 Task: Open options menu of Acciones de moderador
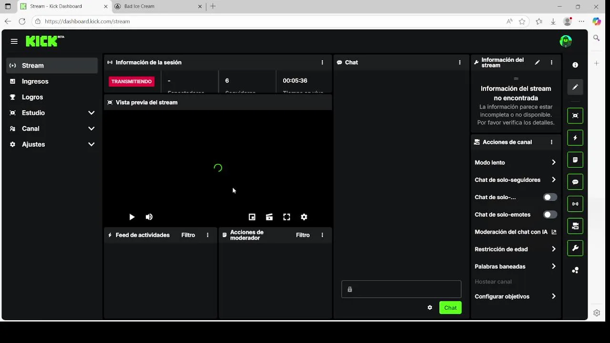[x=322, y=235]
